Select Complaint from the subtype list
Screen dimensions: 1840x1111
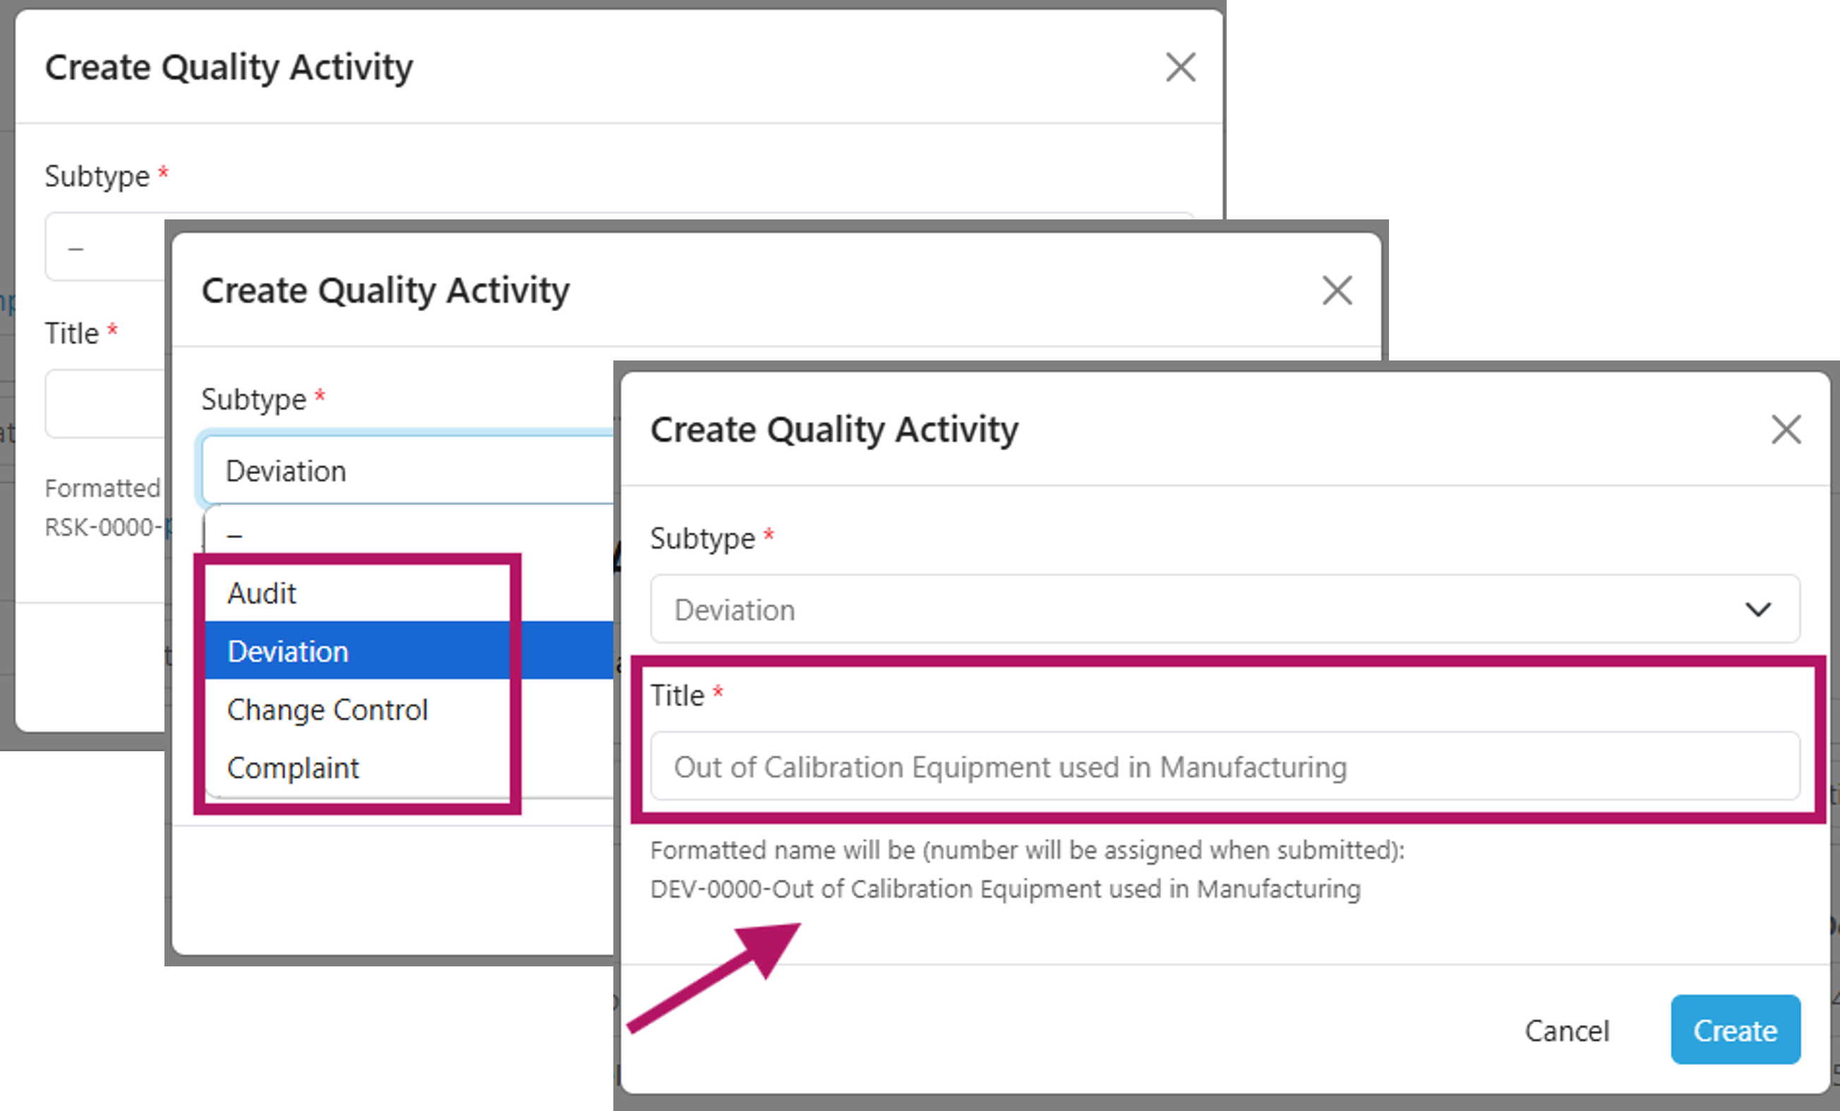(293, 767)
